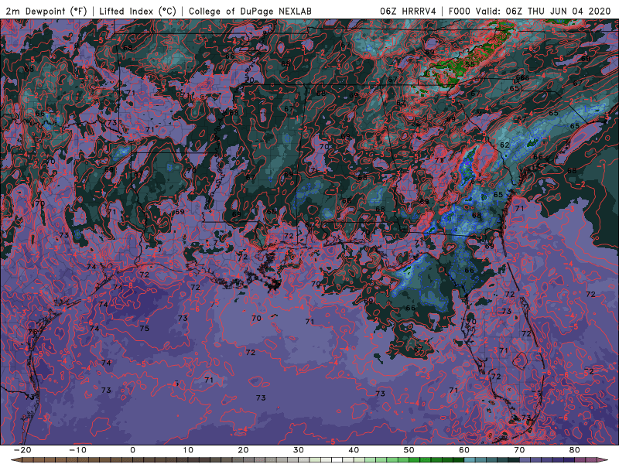Screen dimensions: 619x464
Task: Click the green segment of the color bar
Action: pyautogui.click(x=415, y=460)
